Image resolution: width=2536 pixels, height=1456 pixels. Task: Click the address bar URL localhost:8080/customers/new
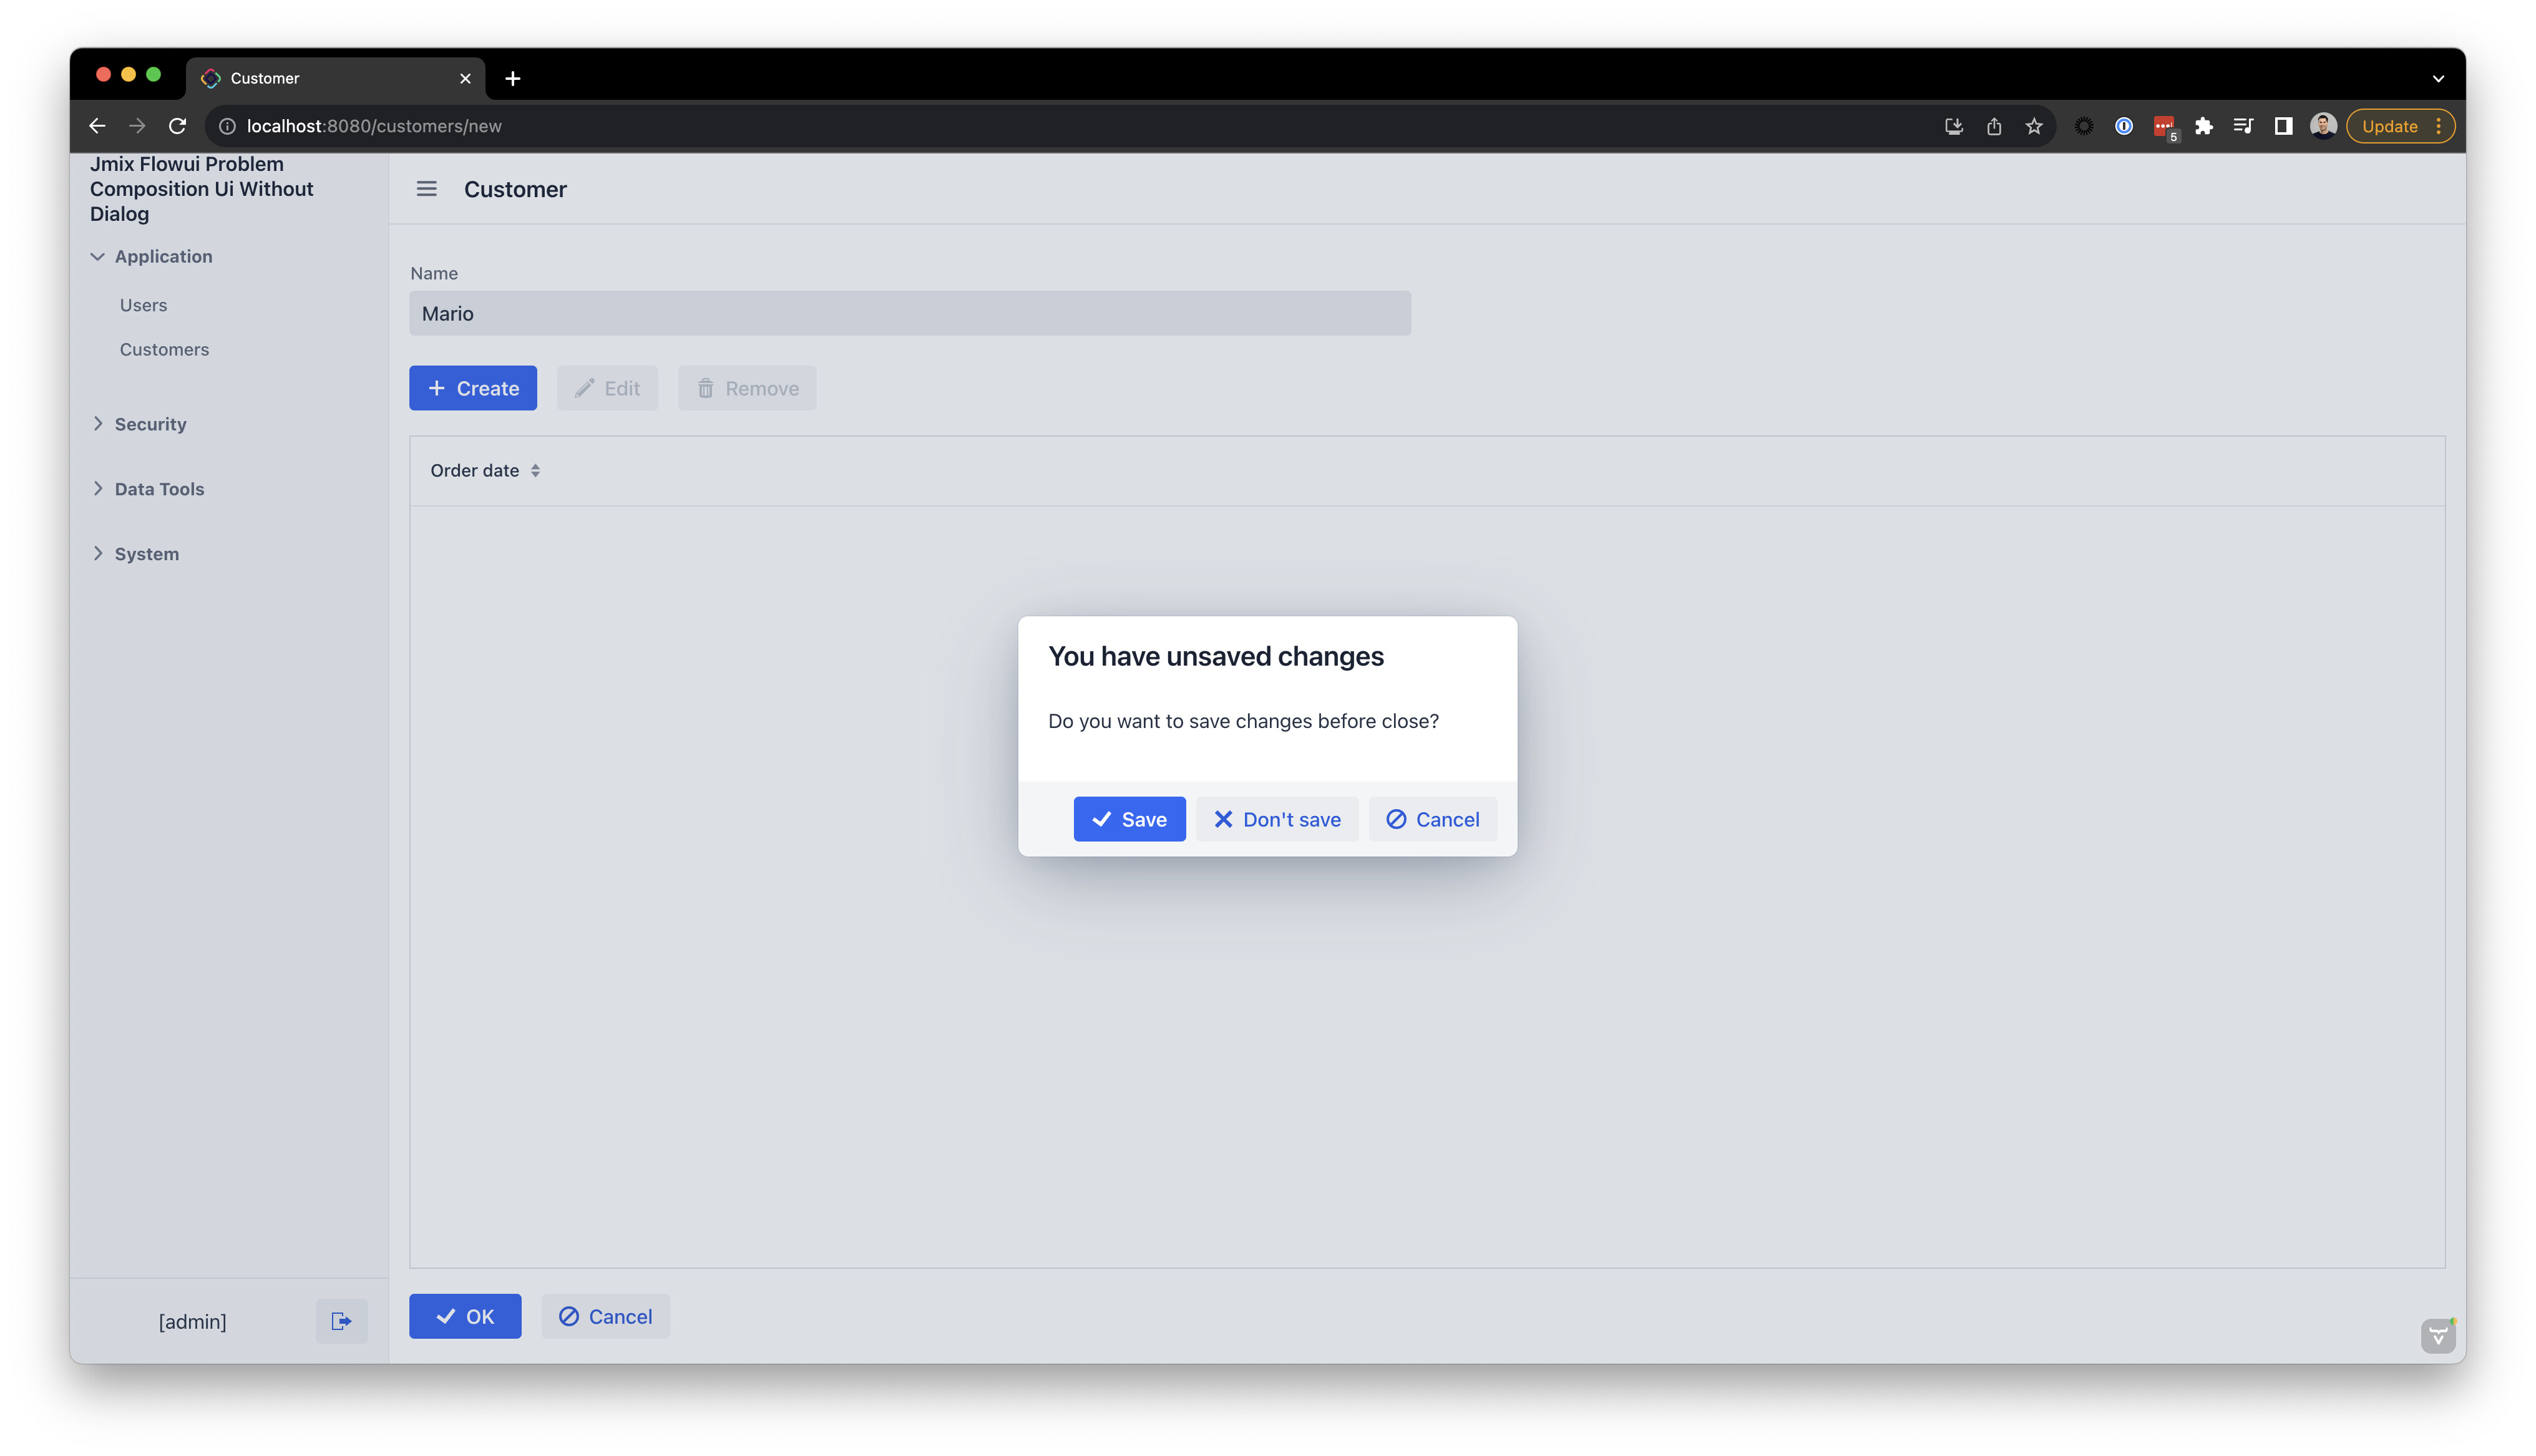point(374,126)
